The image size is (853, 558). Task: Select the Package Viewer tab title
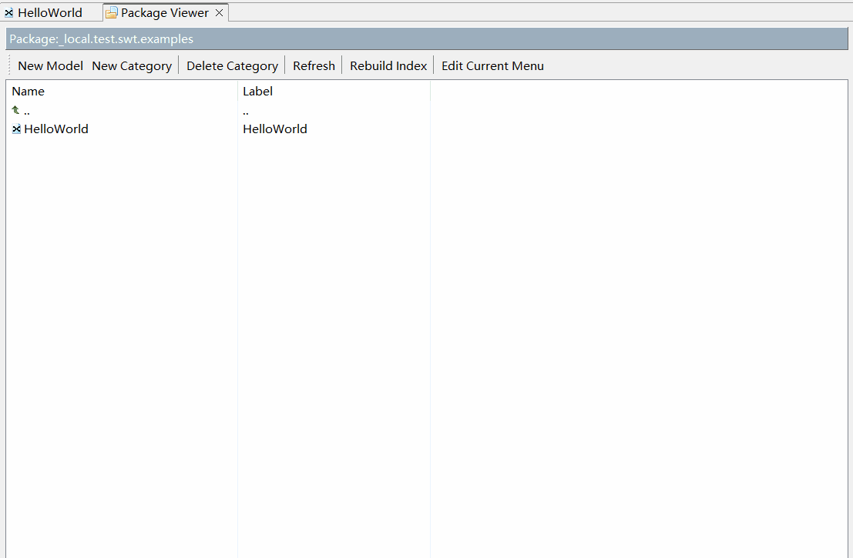coord(164,13)
